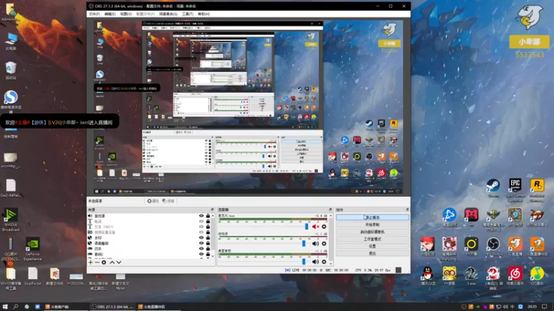Click third mixer channel volume slider handle
554x311 pixels.
[x=303, y=262]
